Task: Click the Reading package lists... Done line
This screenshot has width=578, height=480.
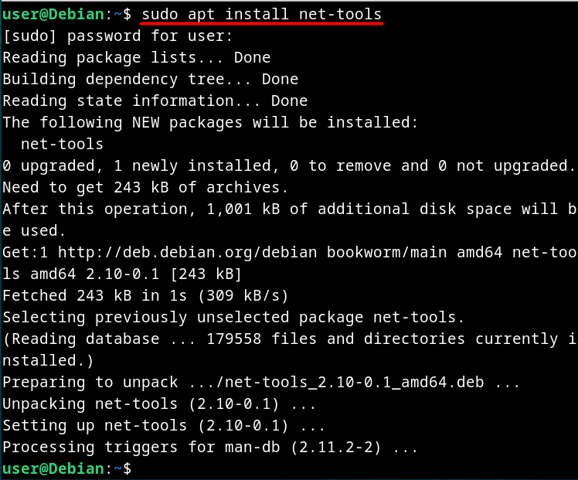Action: click(137, 58)
